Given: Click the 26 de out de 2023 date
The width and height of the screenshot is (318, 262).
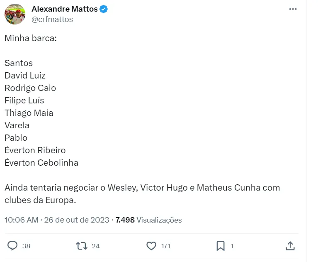Looking at the screenshot, I should [x=77, y=220].
